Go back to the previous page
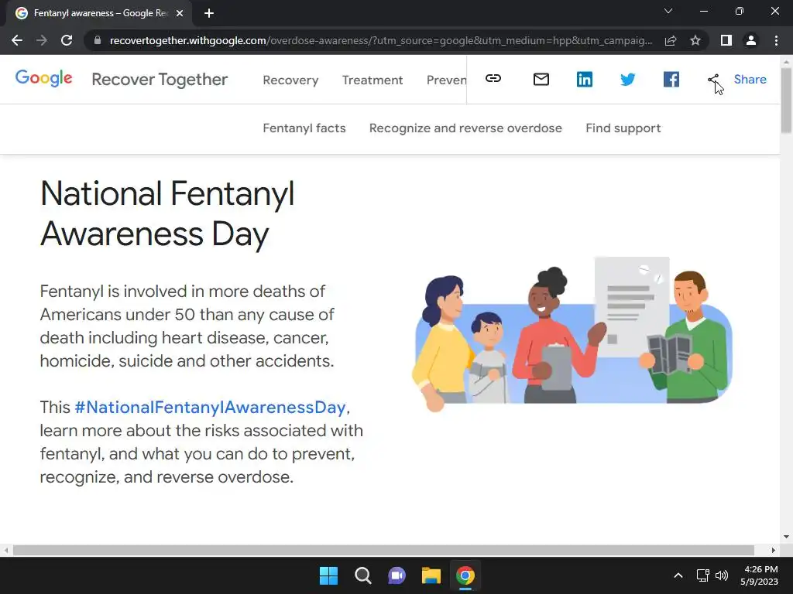Screen dimensions: 793x594 pyautogui.click(x=17, y=40)
